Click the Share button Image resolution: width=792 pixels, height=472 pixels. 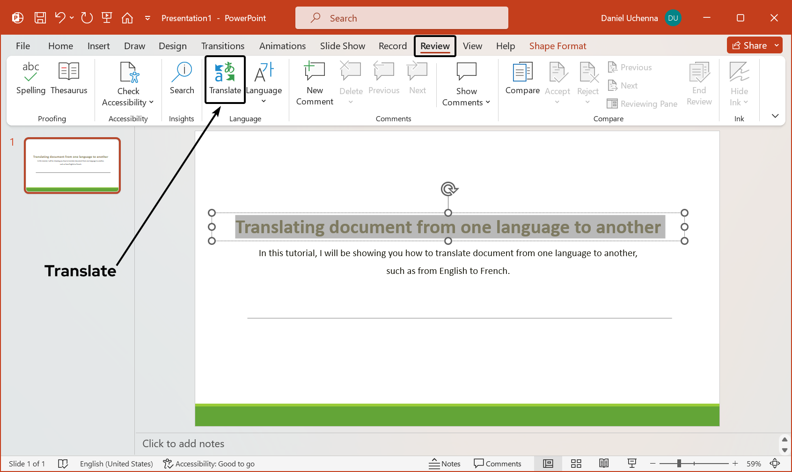tap(754, 45)
